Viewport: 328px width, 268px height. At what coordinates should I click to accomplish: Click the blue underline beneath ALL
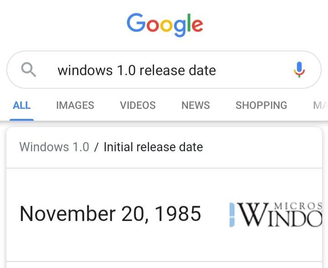(21, 119)
